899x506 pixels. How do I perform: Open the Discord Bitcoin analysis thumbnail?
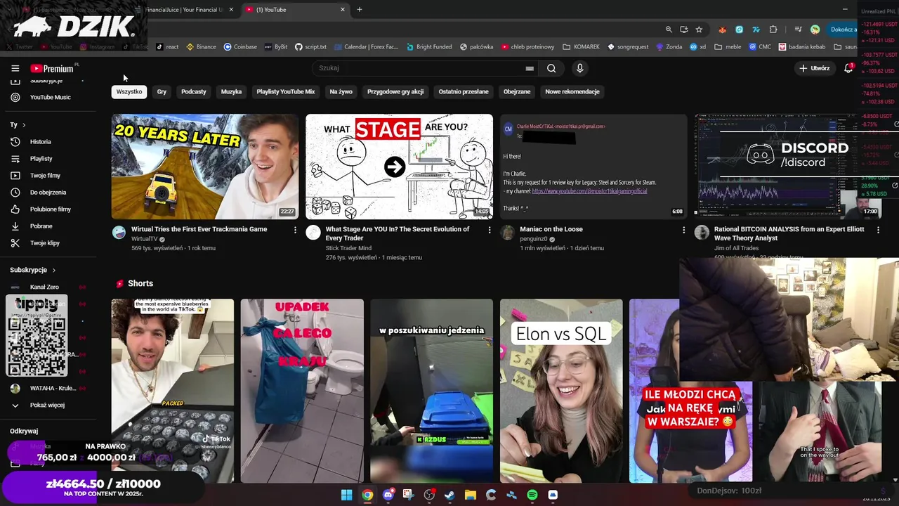[x=787, y=167]
